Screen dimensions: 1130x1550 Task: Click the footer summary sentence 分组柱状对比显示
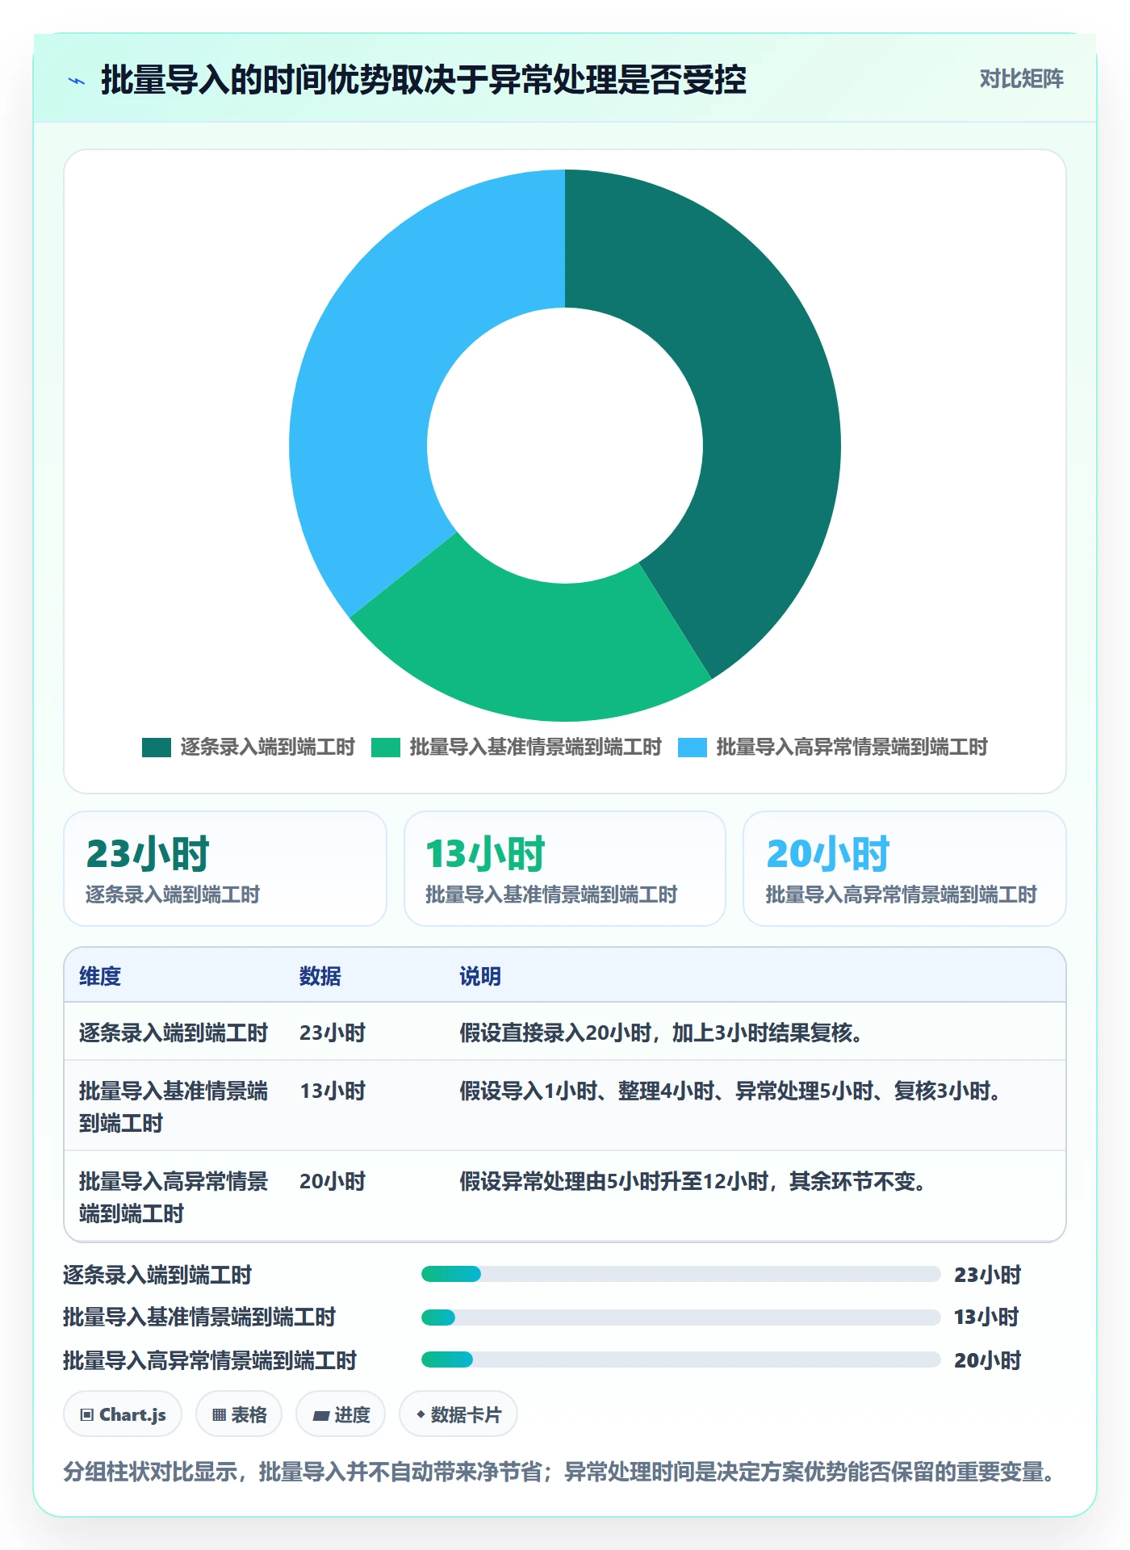(x=559, y=1472)
